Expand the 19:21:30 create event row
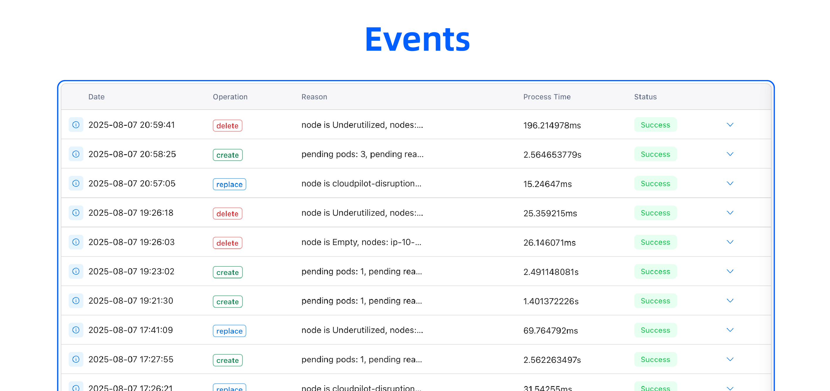 click(x=730, y=300)
